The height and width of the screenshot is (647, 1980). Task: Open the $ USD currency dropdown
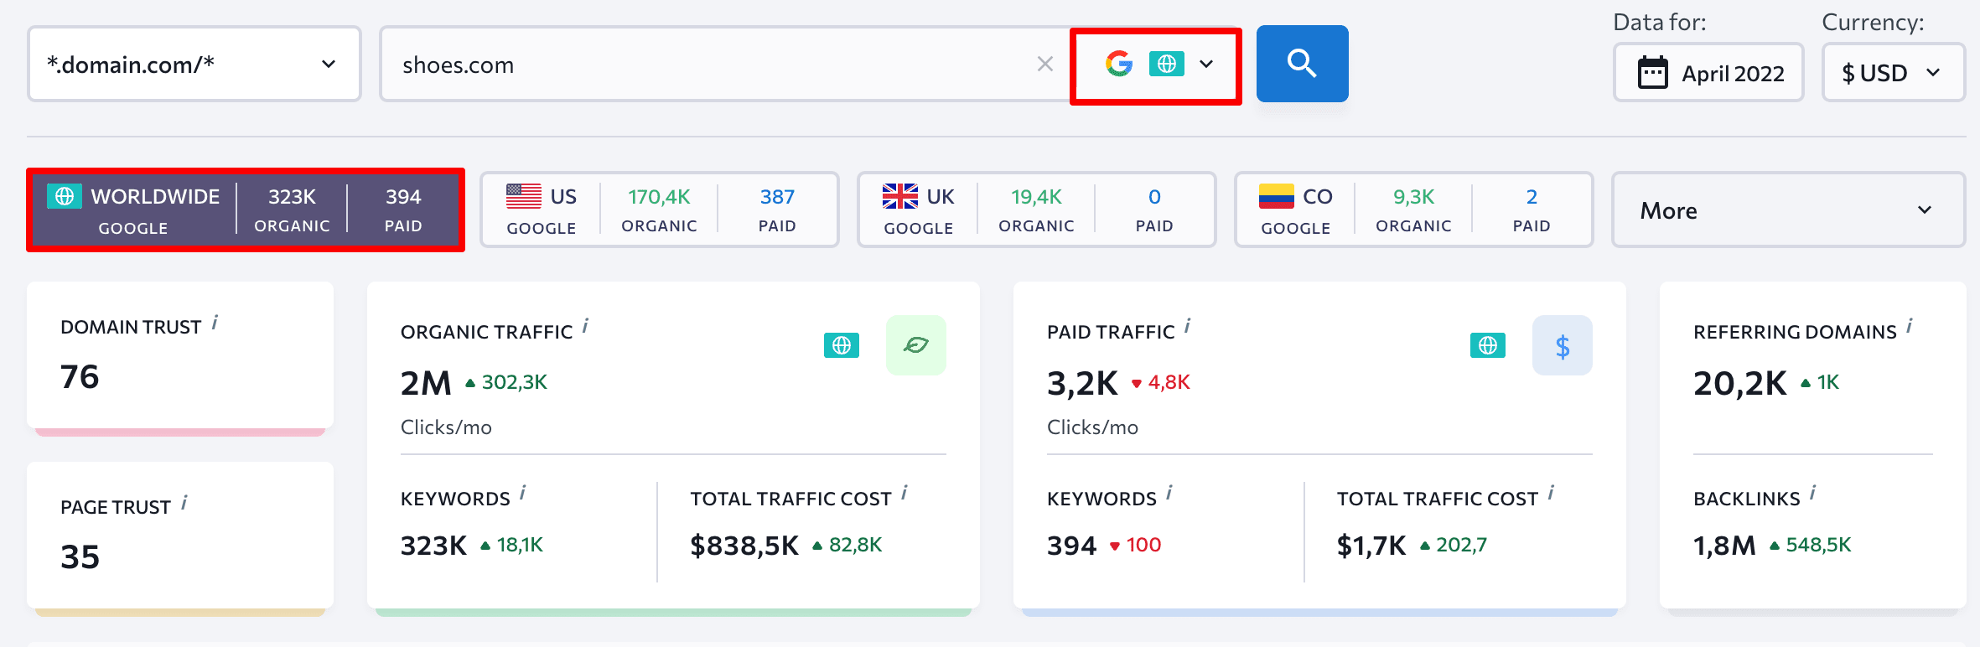(x=1893, y=73)
